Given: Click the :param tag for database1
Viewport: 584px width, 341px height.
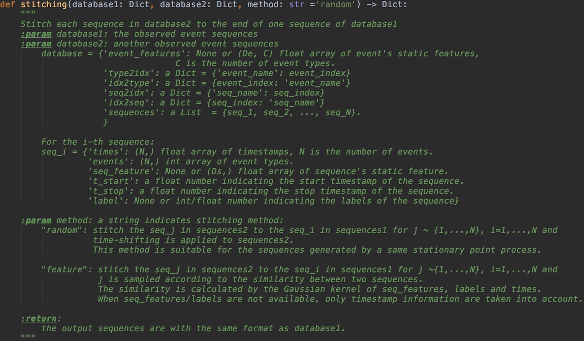Looking at the screenshot, I should [x=36, y=34].
